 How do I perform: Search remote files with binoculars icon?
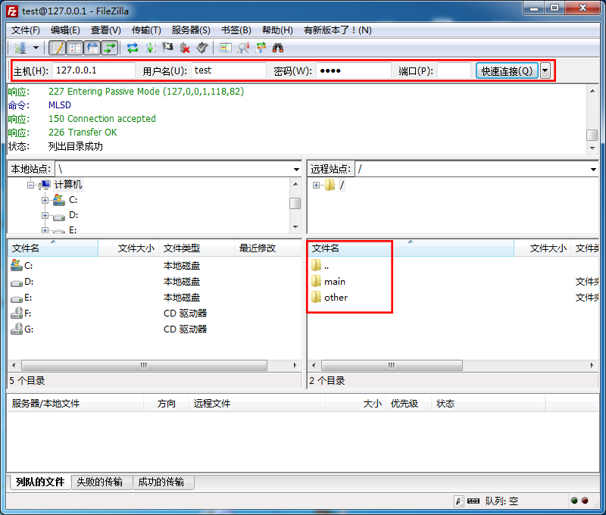pos(278,48)
